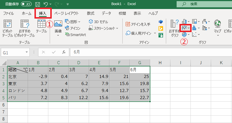The height and width of the screenshot is (123, 232).
Task: Select the cell with 22.7
Action: point(140,98)
